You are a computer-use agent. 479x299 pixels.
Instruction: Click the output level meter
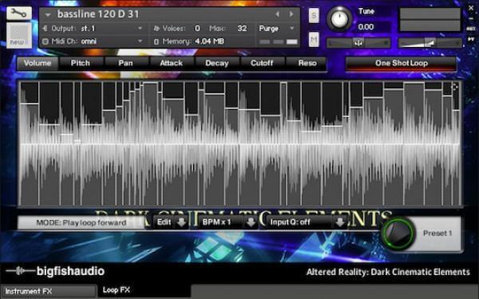pos(430,19)
